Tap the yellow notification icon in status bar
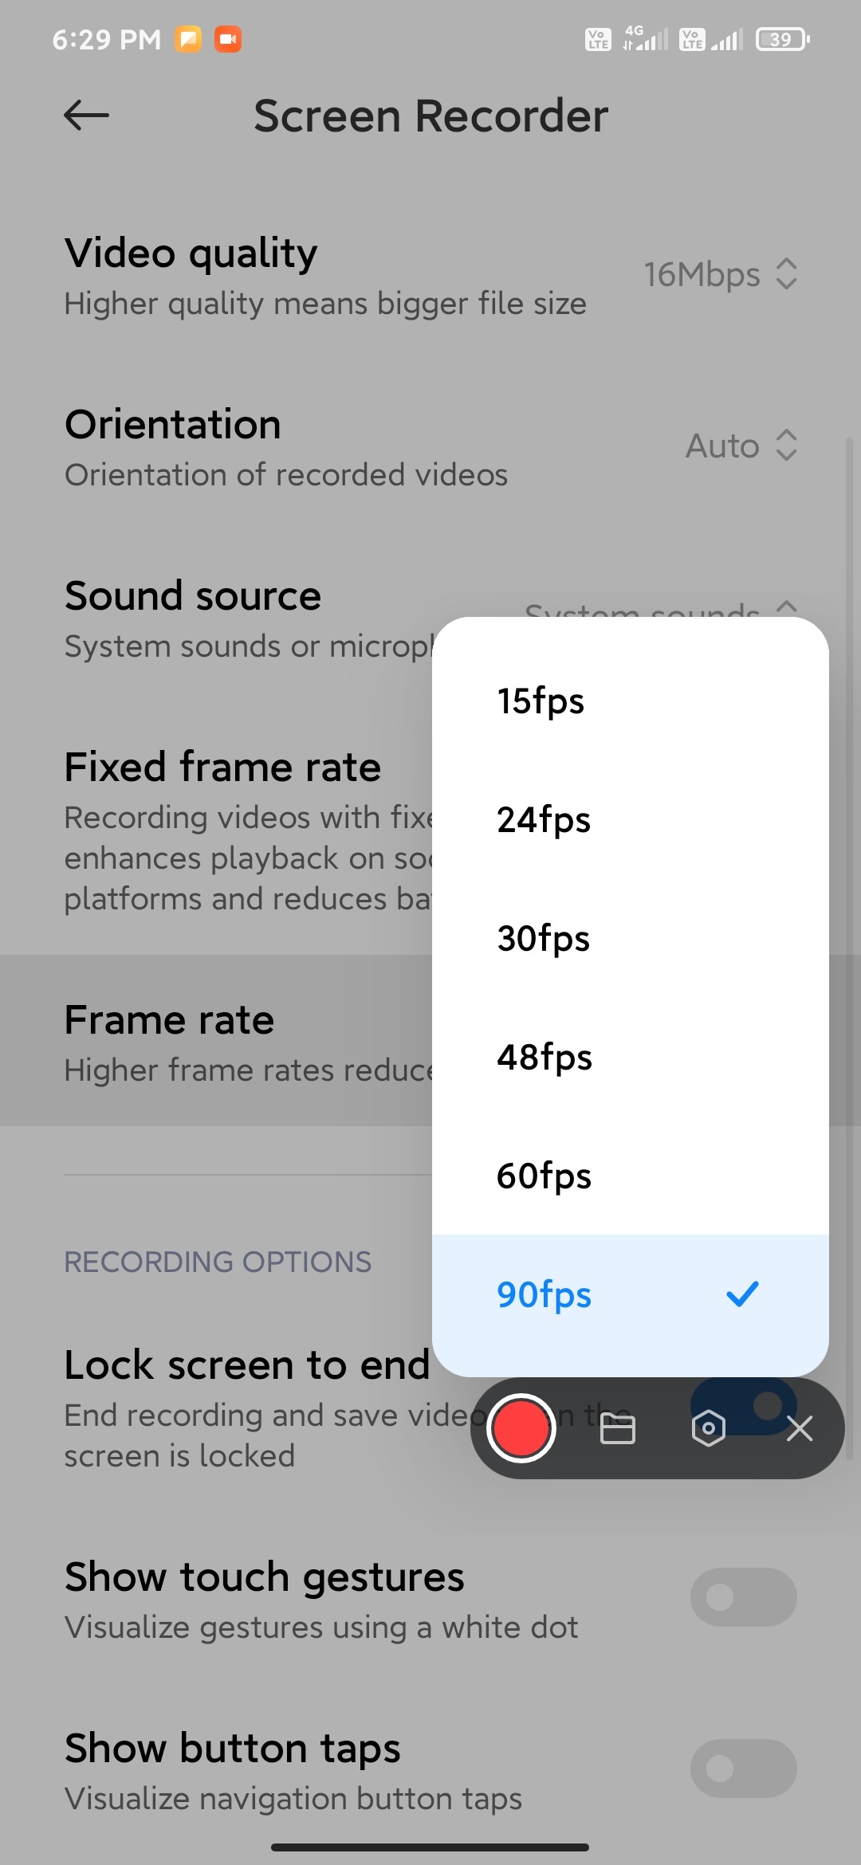The height and width of the screenshot is (1865, 861). [188, 39]
